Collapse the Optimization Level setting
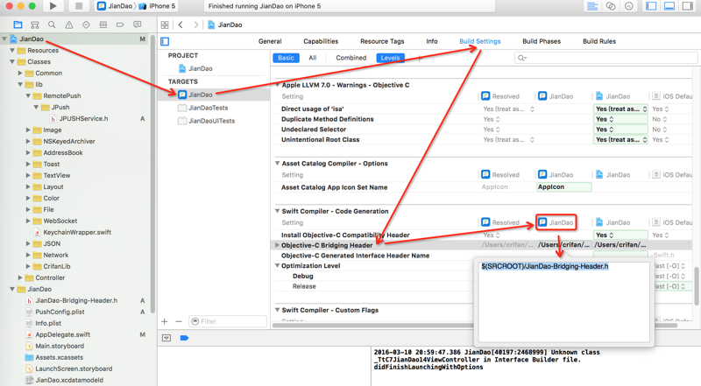 pos(277,265)
